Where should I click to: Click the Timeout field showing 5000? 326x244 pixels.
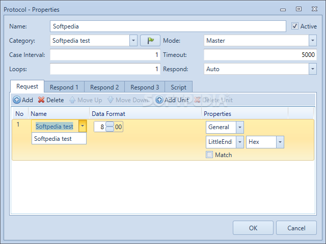click(x=260, y=55)
